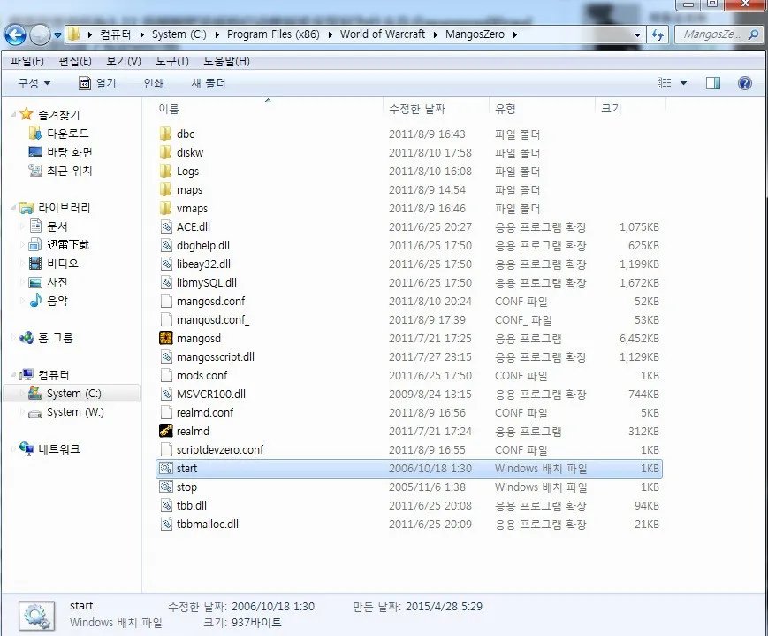Open Help via blue question mark
This screenshot has width=768, height=636.
click(x=744, y=83)
